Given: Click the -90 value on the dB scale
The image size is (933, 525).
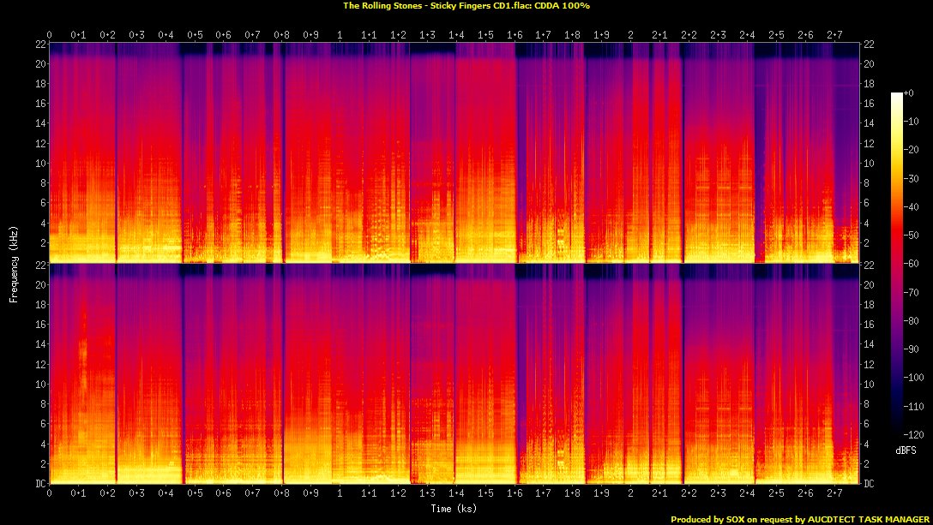Looking at the screenshot, I should tap(912, 349).
